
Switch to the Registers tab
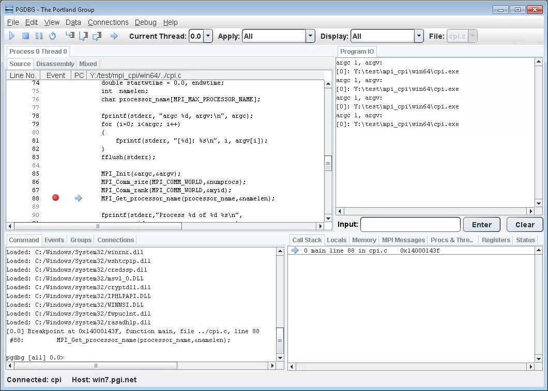coord(496,240)
